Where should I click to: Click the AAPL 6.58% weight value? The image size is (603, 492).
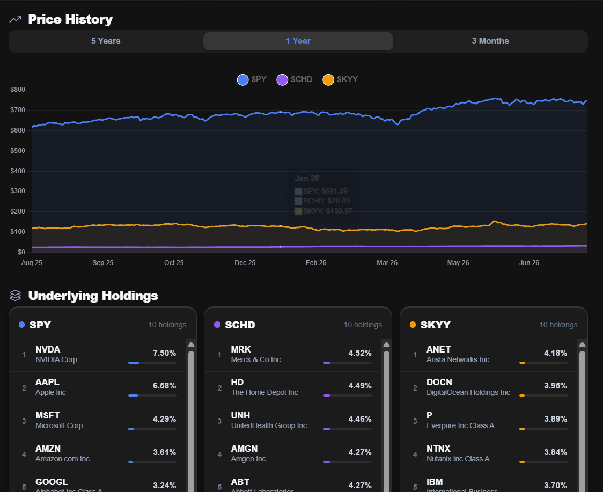164,386
